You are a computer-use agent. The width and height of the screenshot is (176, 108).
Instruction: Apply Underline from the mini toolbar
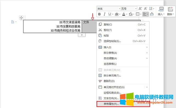pyautogui.click(x=110, y=14)
